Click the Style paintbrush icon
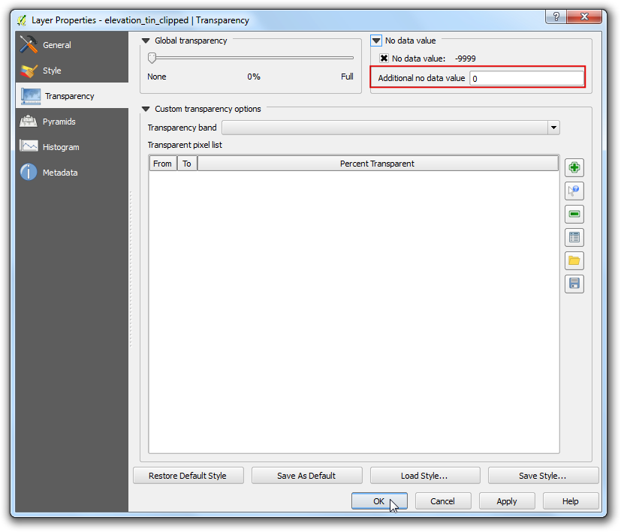 (29, 71)
